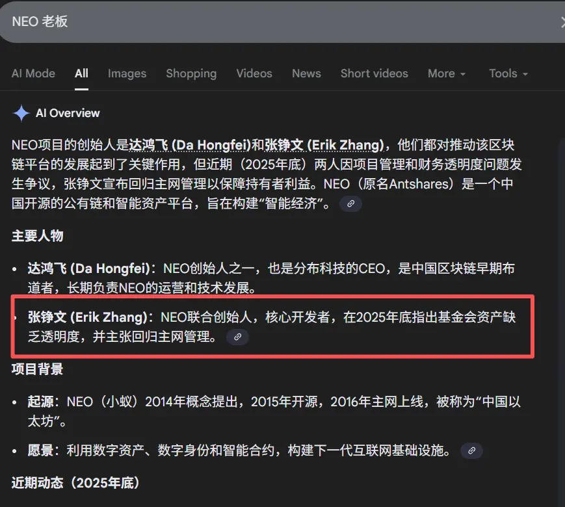Switch to News tab

[306, 73]
